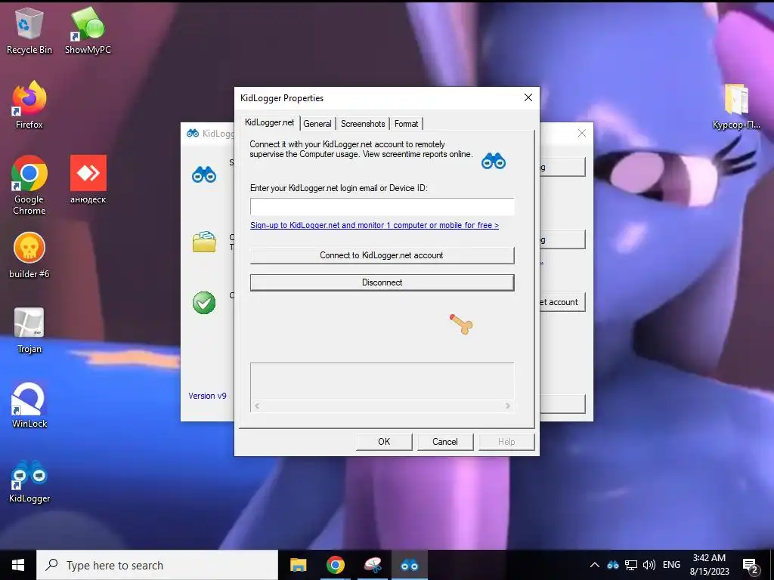774x580 pixels.
Task: Open network status from the system tray
Action: click(631, 565)
